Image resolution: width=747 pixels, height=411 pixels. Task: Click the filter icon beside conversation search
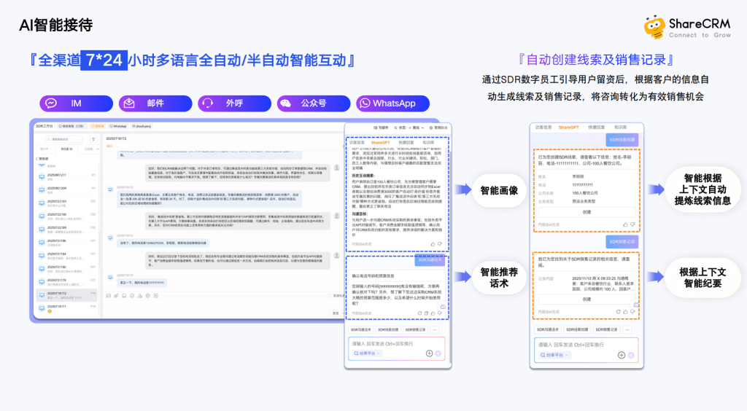click(x=93, y=139)
